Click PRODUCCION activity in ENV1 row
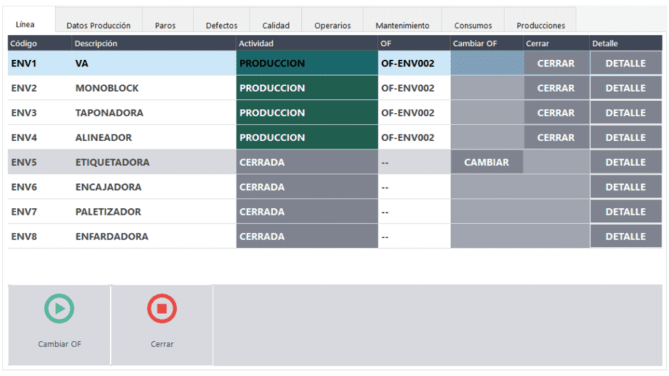Screen dimensions: 669x376 point(307,63)
